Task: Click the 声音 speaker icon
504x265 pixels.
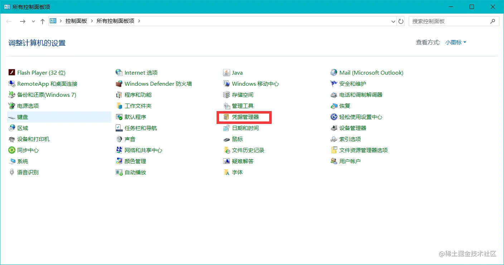Action: click(119, 139)
